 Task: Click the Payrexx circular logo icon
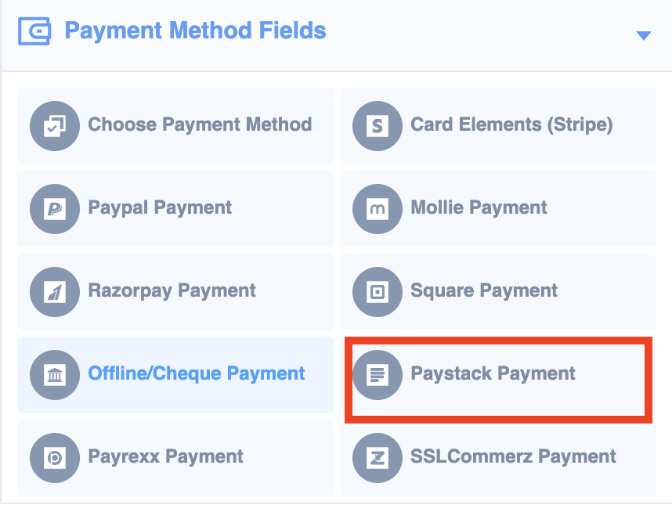54,458
